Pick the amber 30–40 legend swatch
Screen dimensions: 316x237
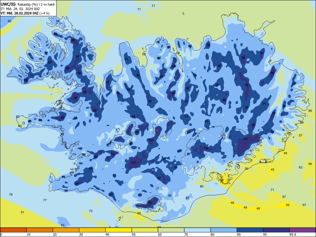(92, 230)
